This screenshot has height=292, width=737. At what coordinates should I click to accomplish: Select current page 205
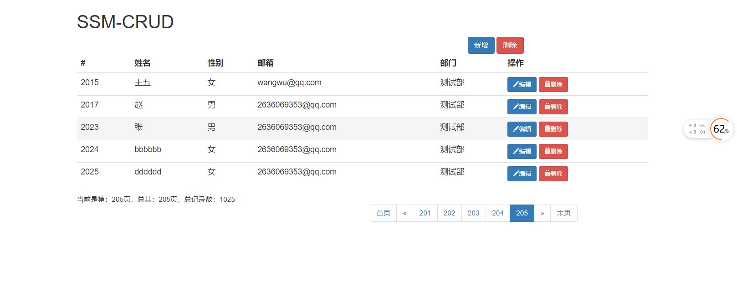pos(522,213)
